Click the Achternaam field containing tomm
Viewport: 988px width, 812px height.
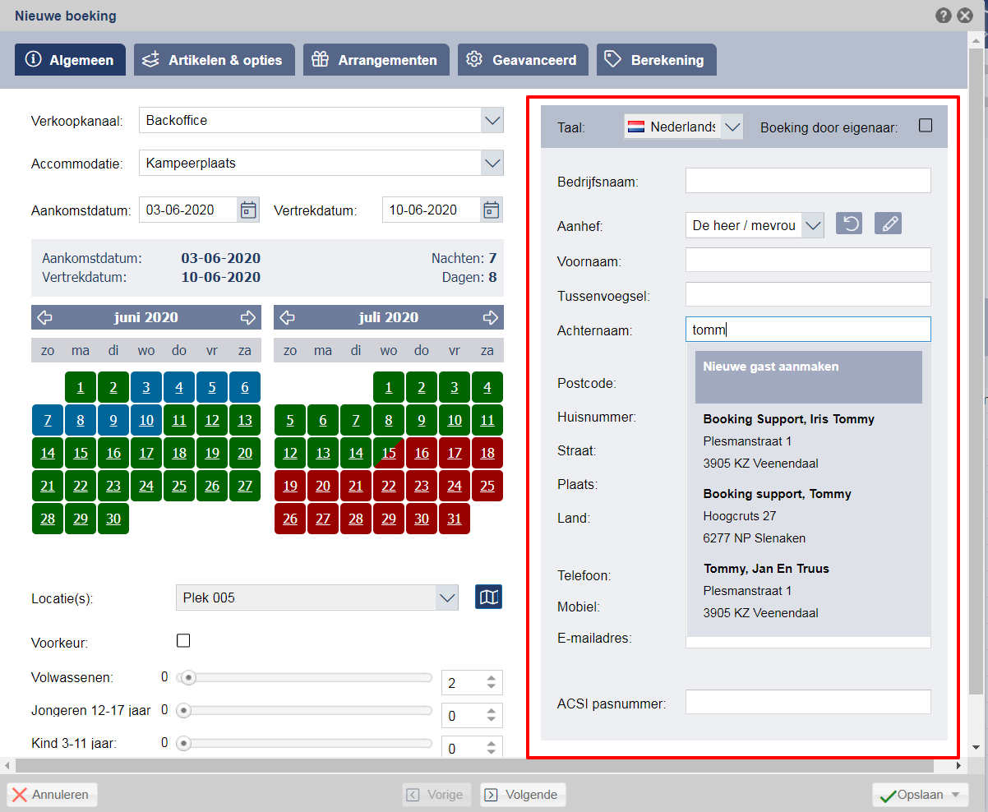pos(808,330)
